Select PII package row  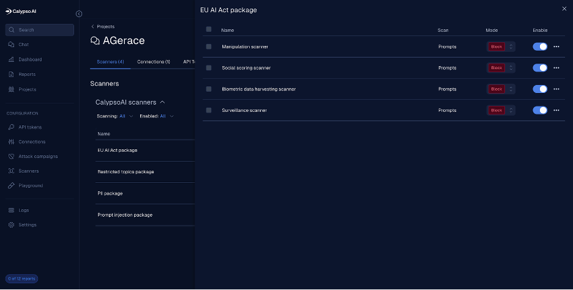tap(144, 193)
